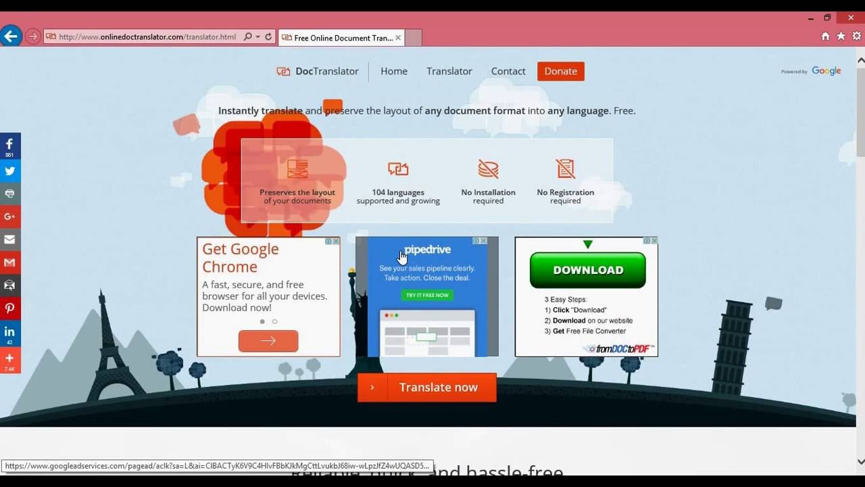This screenshot has width=865, height=487.
Task: Click 'Instantly translate' headline text
Action: [260, 111]
